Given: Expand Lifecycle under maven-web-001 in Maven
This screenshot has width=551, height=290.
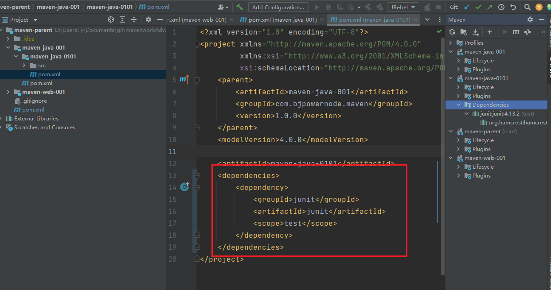Looking at the screenshot, I should (459, 167).
